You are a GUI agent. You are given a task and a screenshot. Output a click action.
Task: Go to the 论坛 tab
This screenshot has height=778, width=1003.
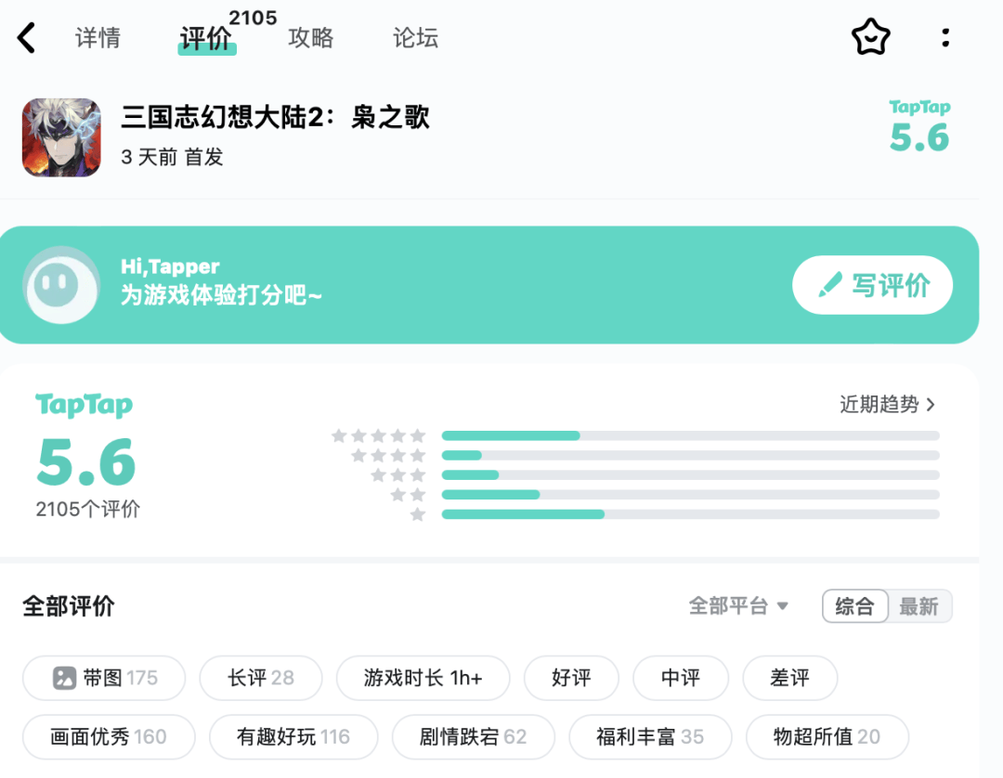(416, 38)
